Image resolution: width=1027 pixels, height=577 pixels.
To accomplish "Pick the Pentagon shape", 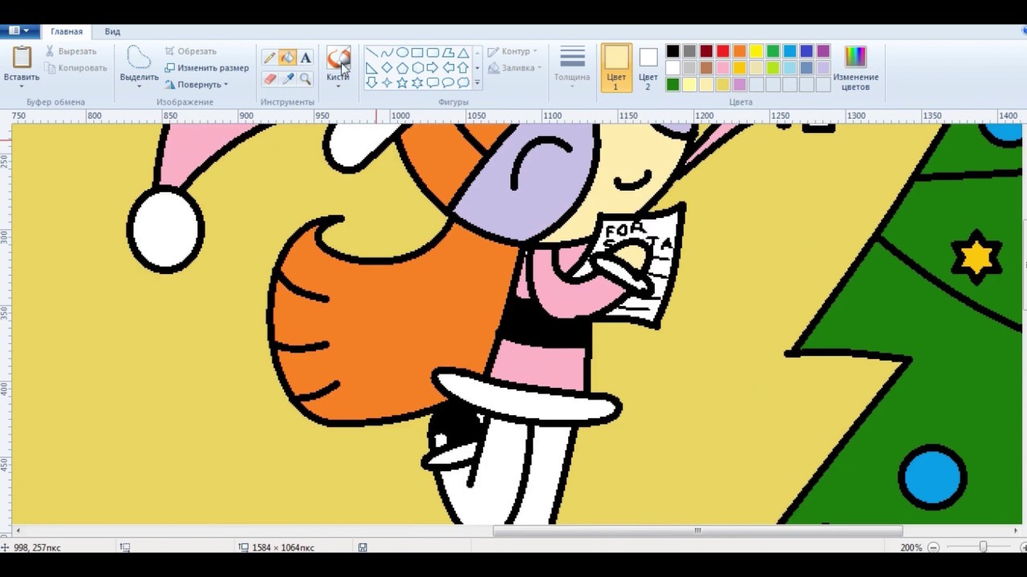I will point(402,68).
